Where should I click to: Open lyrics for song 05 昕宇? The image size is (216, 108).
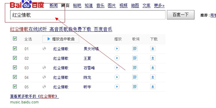pos(135,87)
